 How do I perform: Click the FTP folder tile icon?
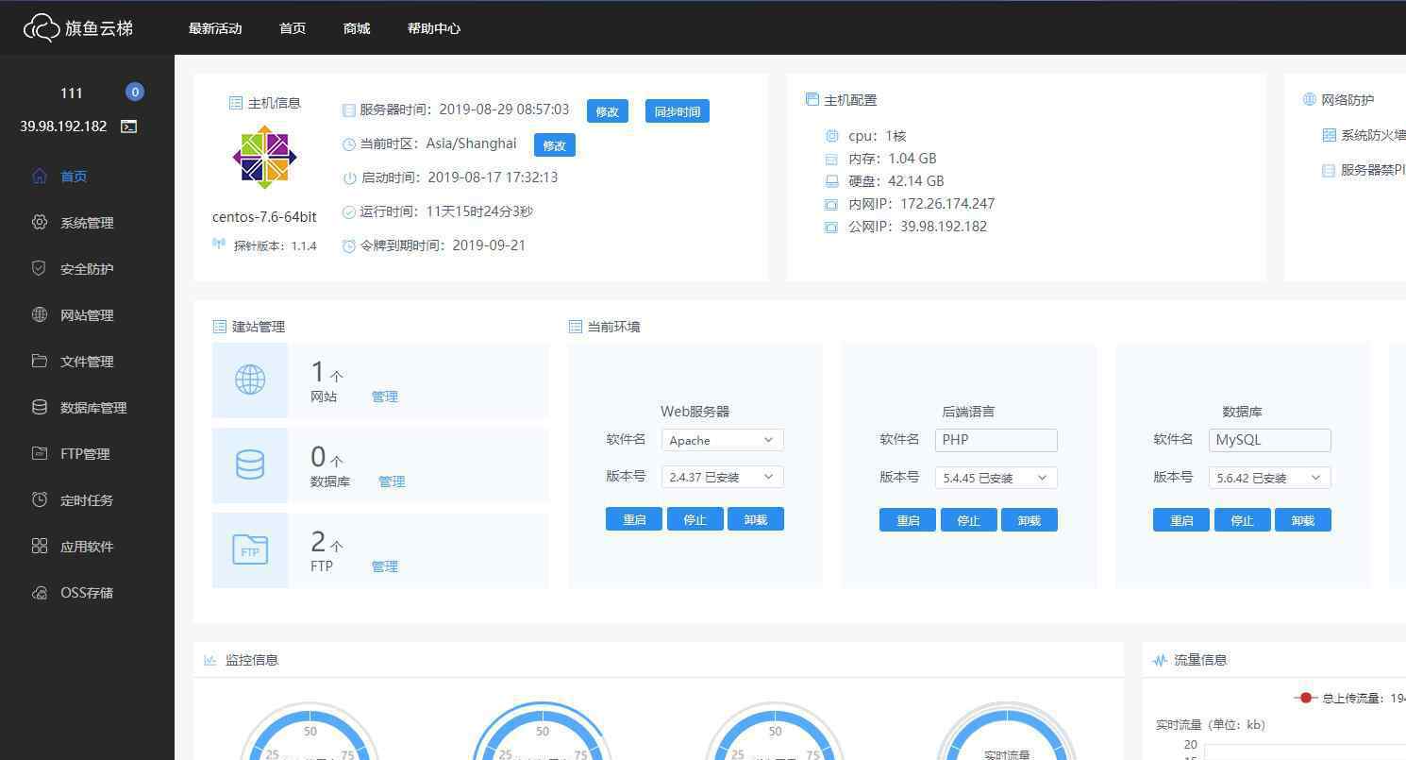(250, 550)
